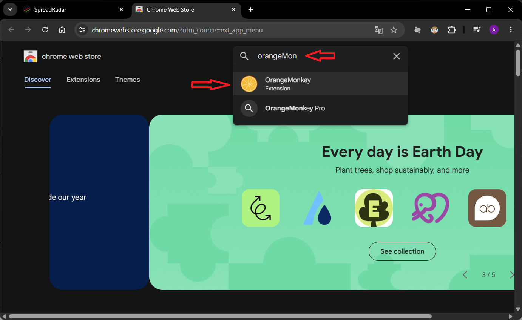Click the search magnifier icon
This screenshot has height=320, width=522.
244,56
